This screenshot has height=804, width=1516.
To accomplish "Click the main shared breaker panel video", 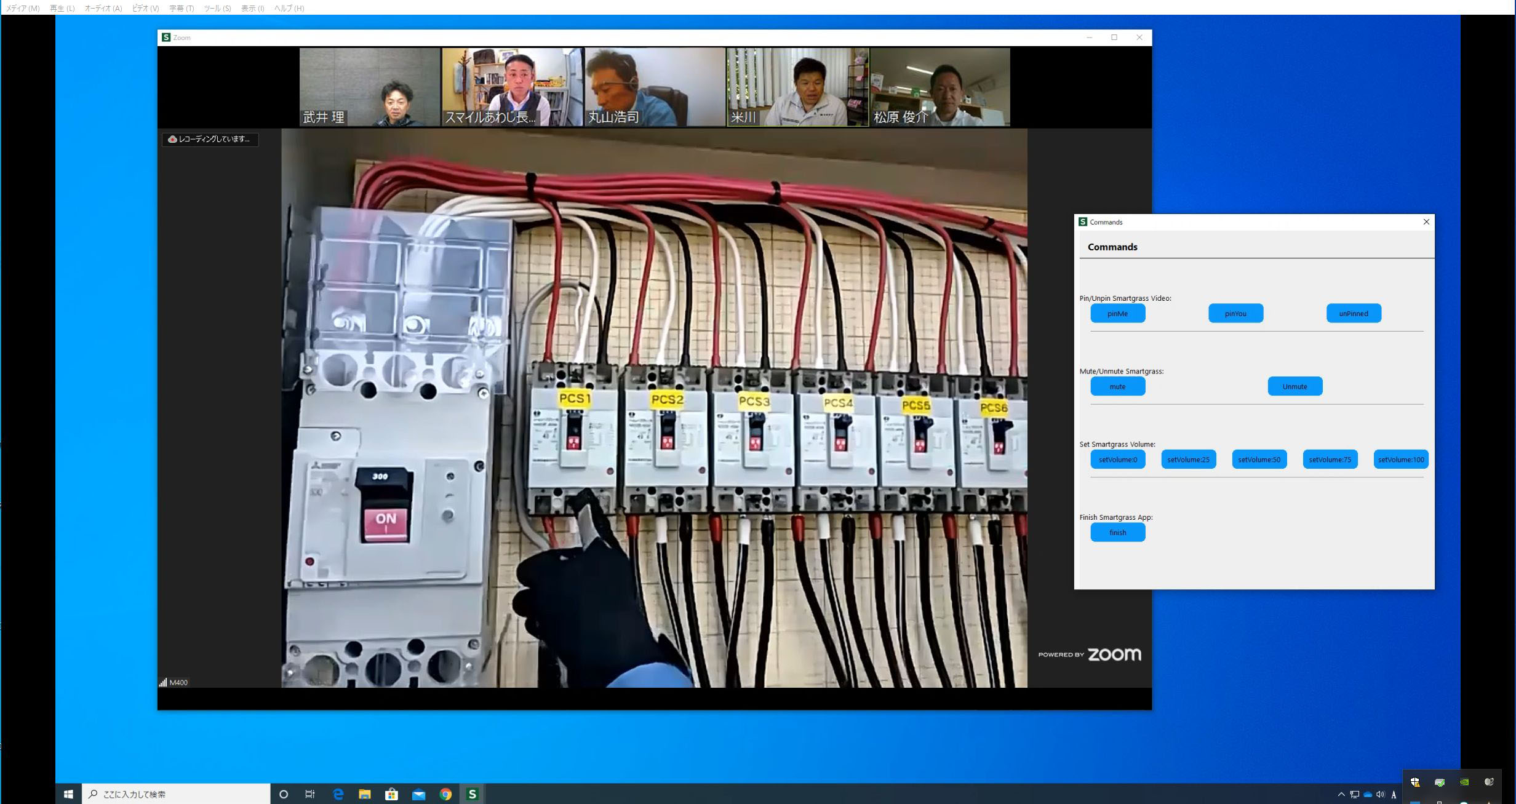I will coord(654,408).
